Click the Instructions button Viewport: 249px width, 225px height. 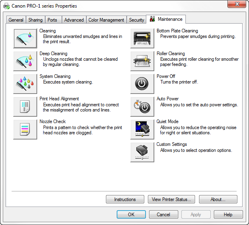[x=125, y=199]
